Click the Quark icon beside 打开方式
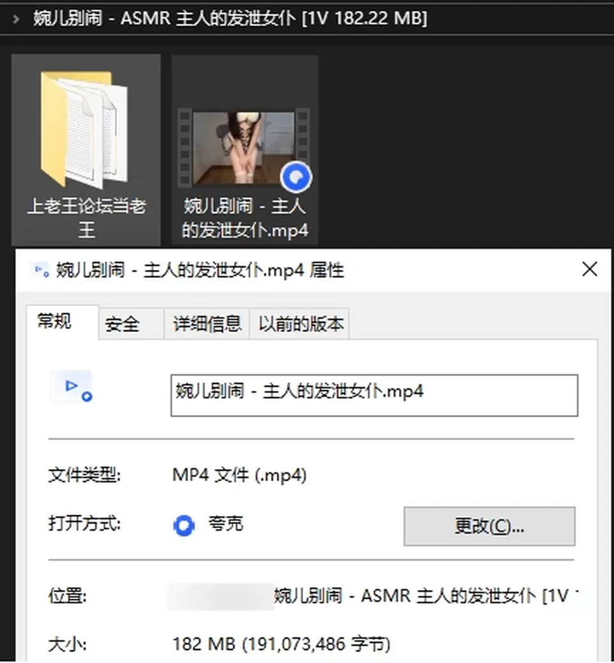The width and height of the screenshot is (614, 663). click(x=184, y=525)
